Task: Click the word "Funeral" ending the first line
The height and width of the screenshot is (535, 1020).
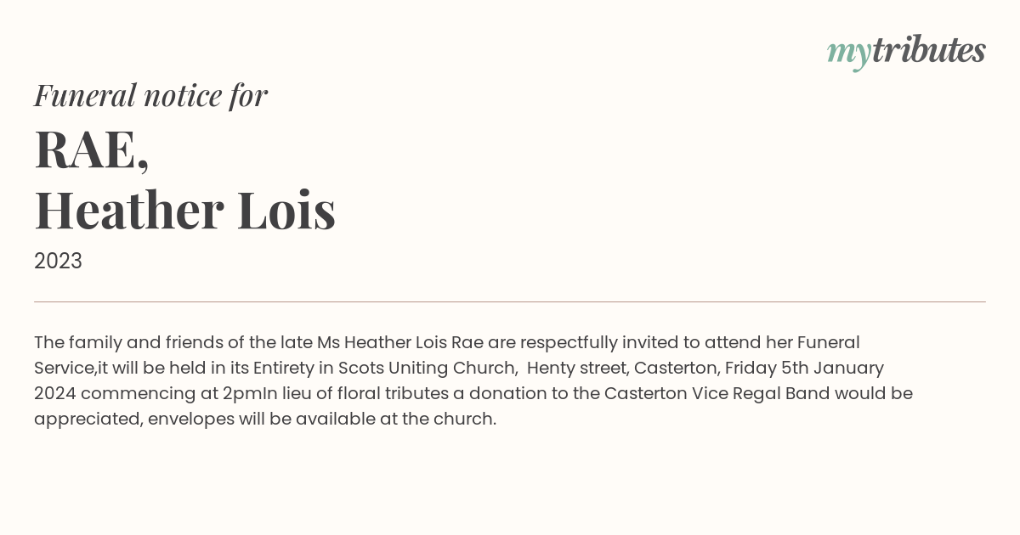Action: 828,342
